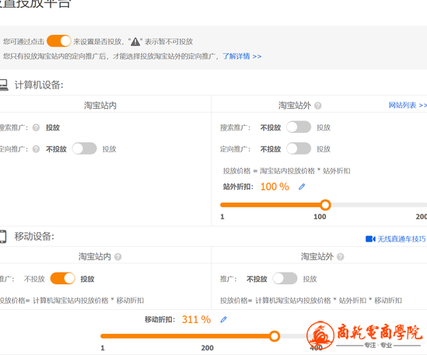Screen dimensions: 427x355
Task: Enable computer 淘宝站外 定向推广 switch
Action: 299,148
